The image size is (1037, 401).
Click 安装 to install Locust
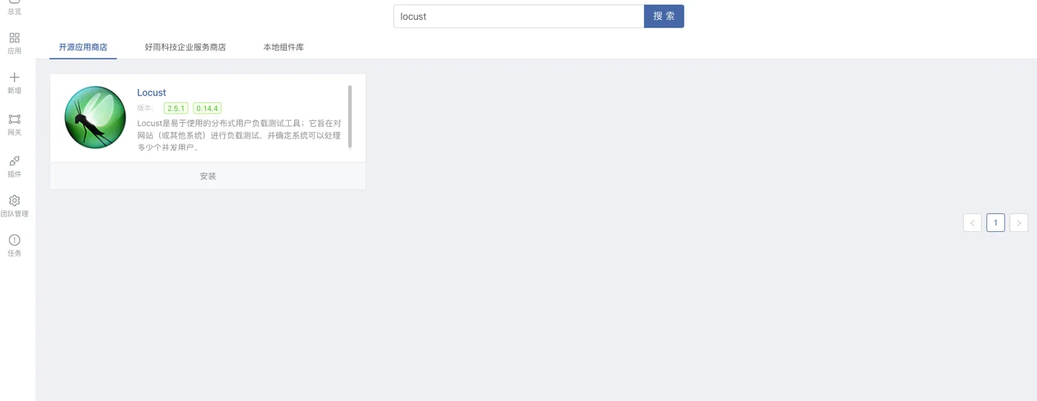click(x=207, y=176)
